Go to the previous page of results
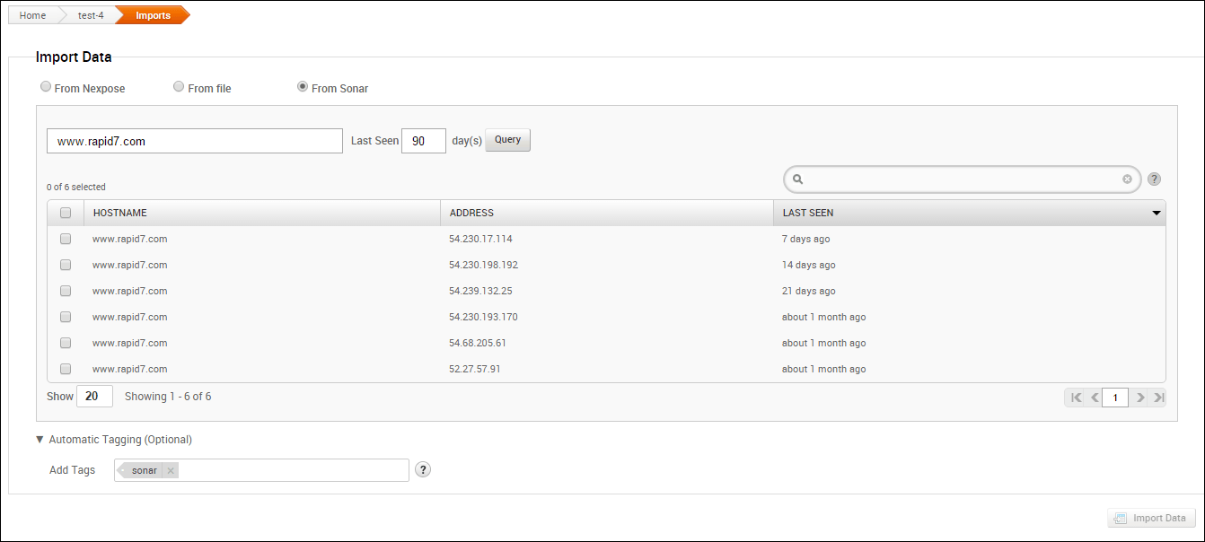1205x542 pixels. tap(1095, 398)
